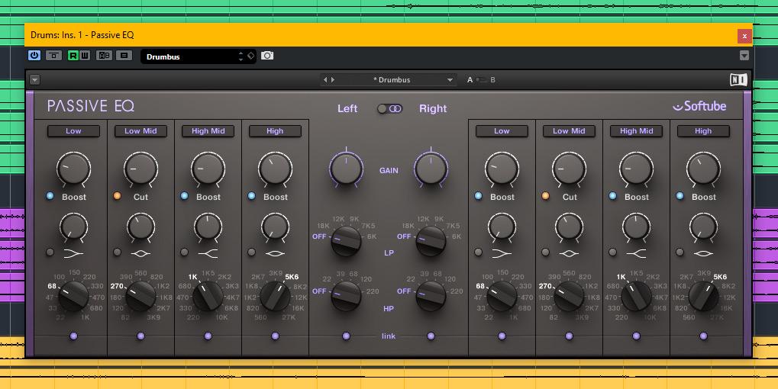Toggle left channel Low band Boost LED

click(50, 196)
